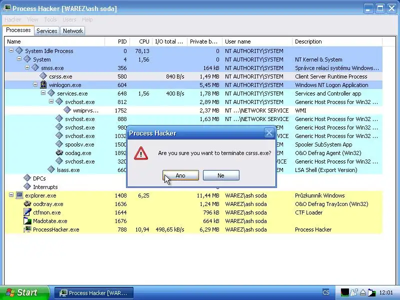Open the Tools menu
Image resolution: width=400 pixels, height=300 pixels.
50,19
